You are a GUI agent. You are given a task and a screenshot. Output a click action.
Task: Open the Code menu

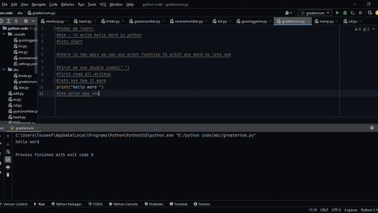53,4
